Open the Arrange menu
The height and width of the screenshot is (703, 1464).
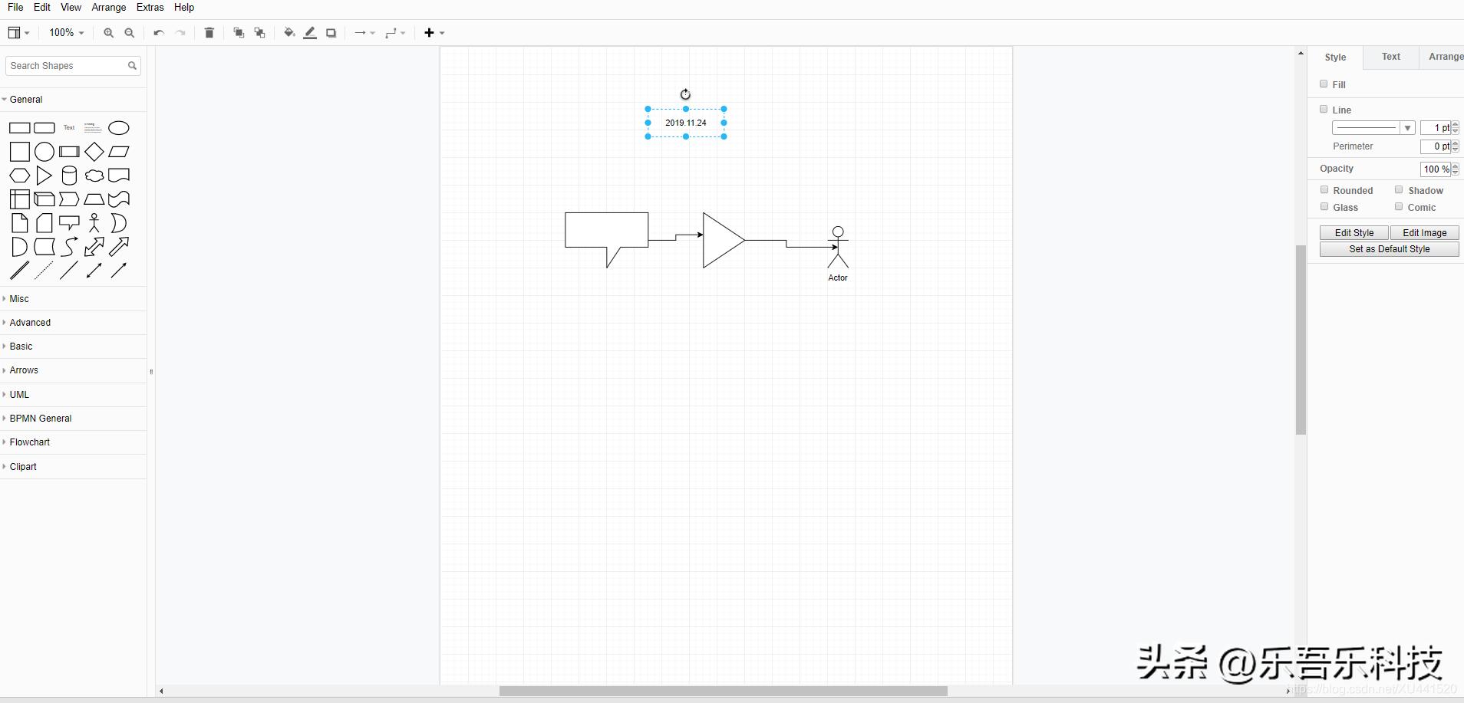tap(109, 8)
